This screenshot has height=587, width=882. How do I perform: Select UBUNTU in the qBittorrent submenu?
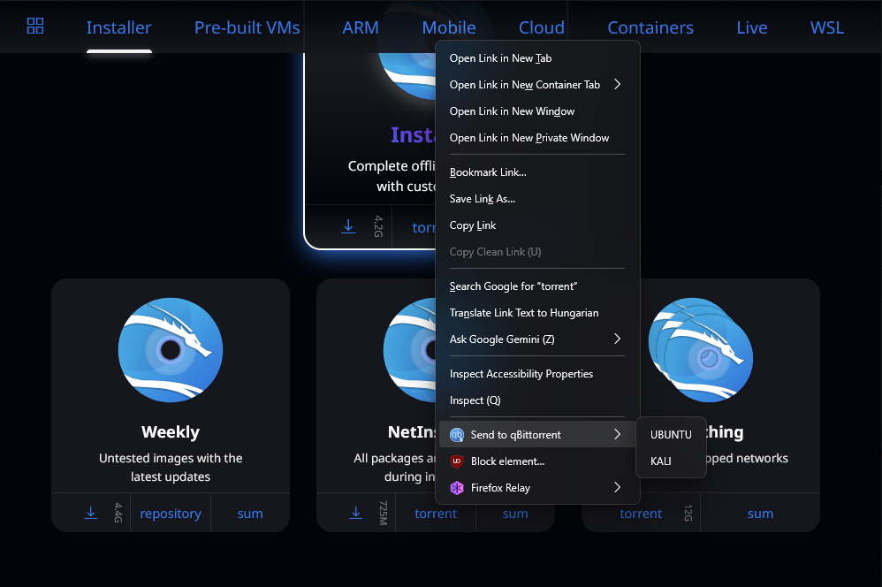point(671,434)
